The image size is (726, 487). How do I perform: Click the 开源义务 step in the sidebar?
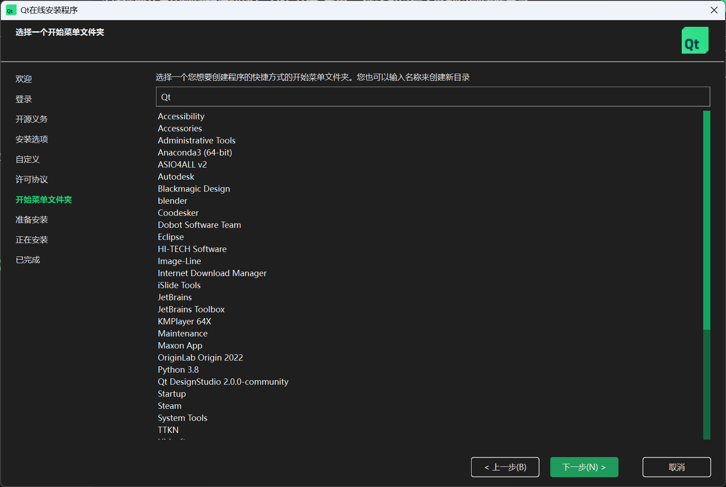32,119
